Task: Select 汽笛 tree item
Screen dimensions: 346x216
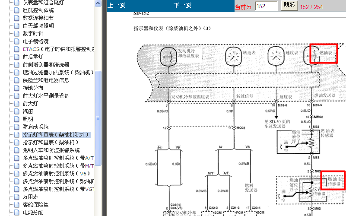Action: (28, 111)
